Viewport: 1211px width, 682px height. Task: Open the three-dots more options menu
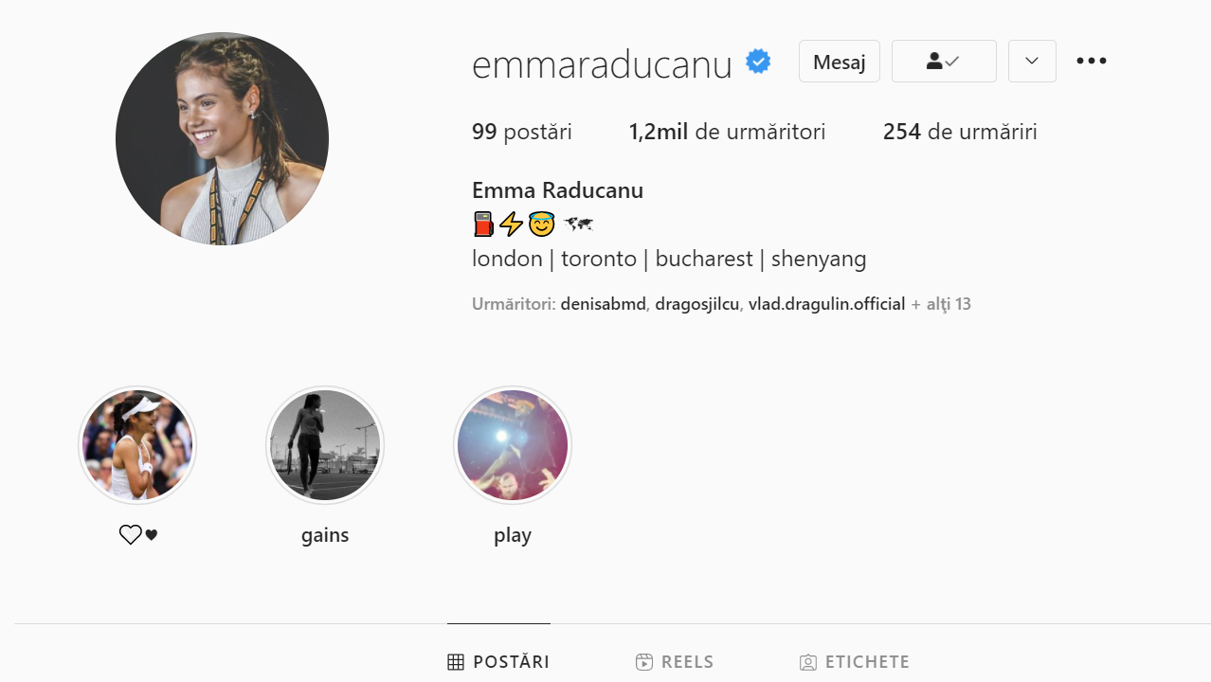coord(1092,61)
